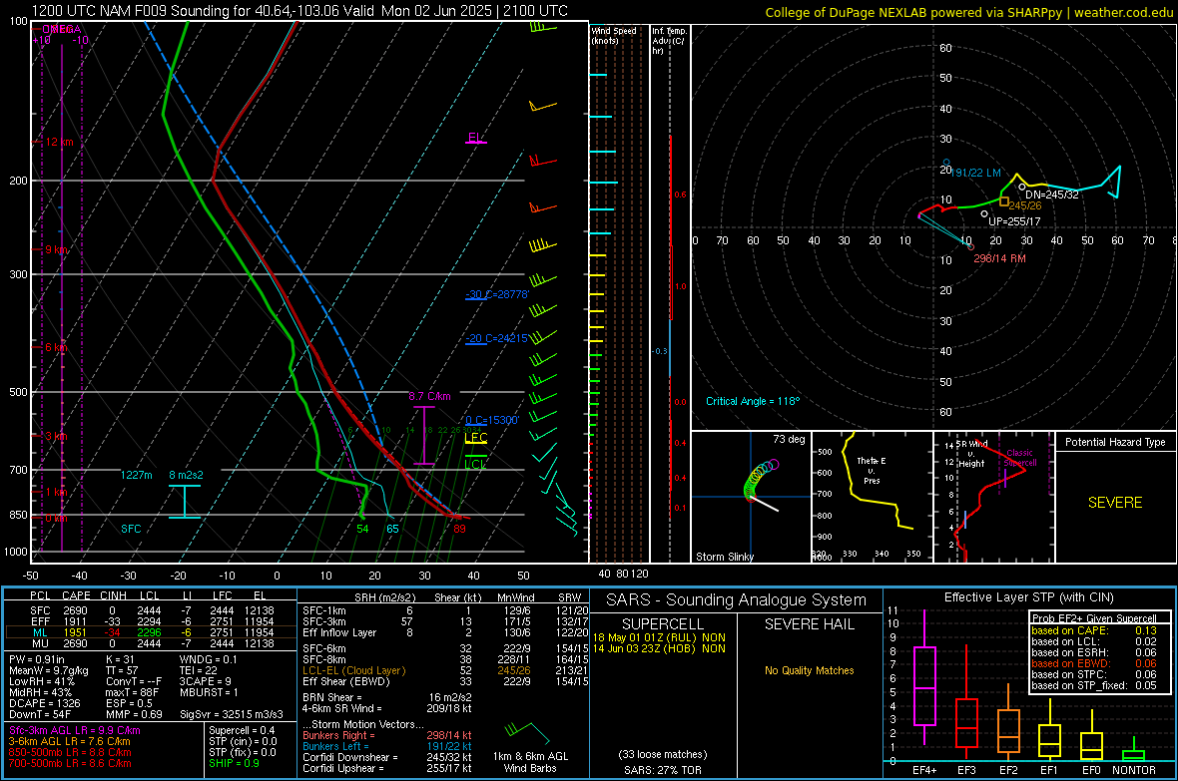This screenshot has width=1178, height=781.
Task: Click the '1km & 6km AGL Wind Barbs' label
Action: tap(530, 762)
